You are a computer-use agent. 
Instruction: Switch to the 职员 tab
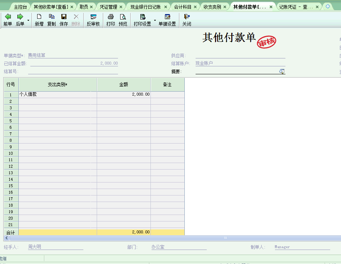[x=84, y=7]
